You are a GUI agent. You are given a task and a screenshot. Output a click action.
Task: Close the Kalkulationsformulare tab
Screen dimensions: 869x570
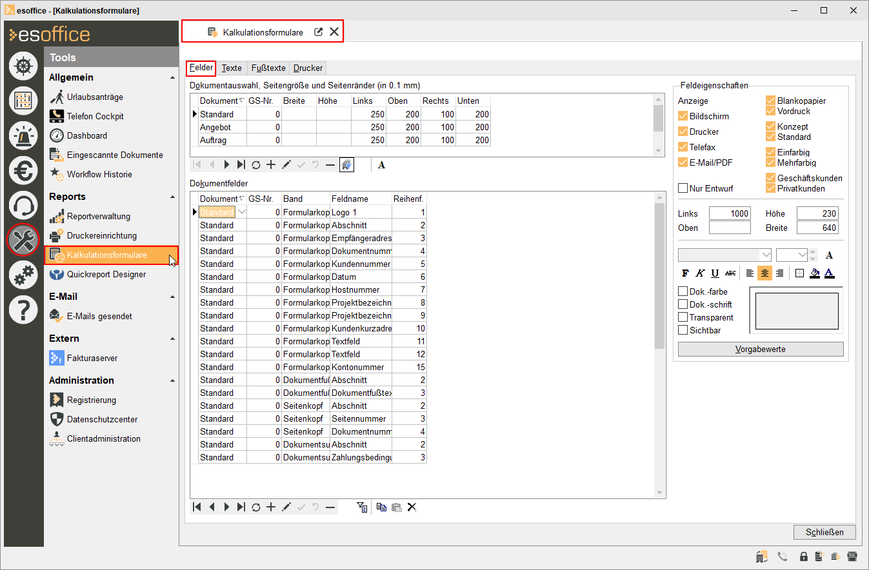(x=334, y=32)
